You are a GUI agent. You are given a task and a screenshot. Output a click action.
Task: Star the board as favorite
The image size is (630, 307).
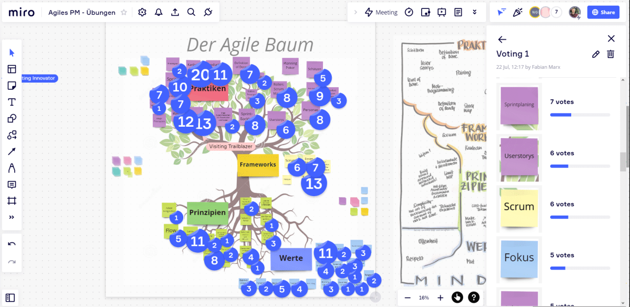tap(124, 12)
